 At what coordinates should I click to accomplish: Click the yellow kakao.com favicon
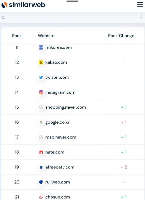click(41, 62)
